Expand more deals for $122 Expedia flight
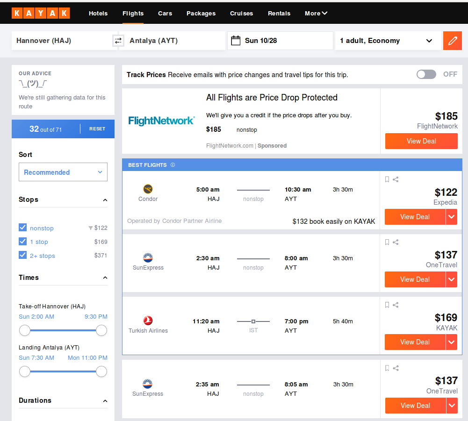This screenshot has width=468, height=421. point(451,217)
